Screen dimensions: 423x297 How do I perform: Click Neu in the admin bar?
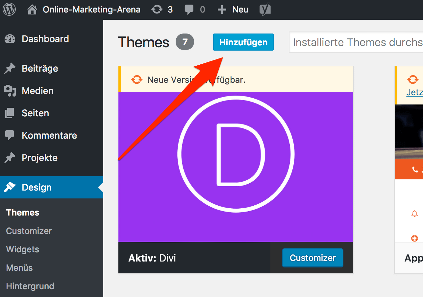pyautogui.click(x=240, y=10)
